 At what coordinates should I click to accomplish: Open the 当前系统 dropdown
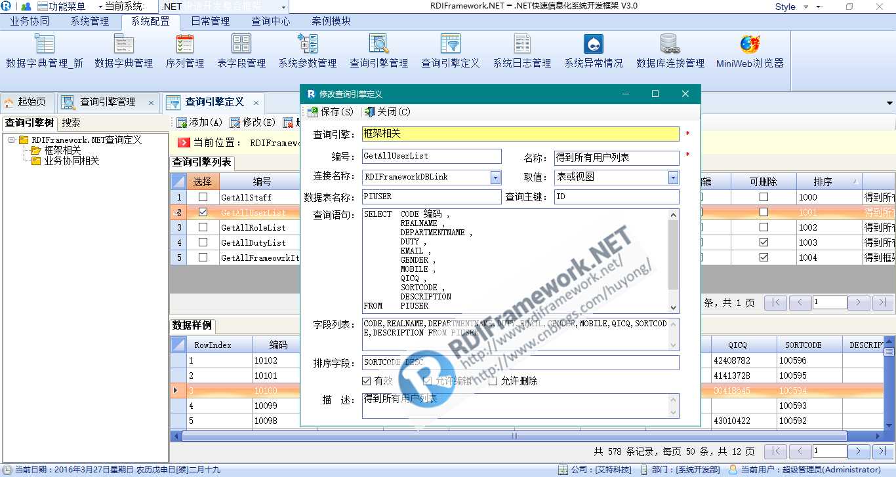click(x=283, y=7)
